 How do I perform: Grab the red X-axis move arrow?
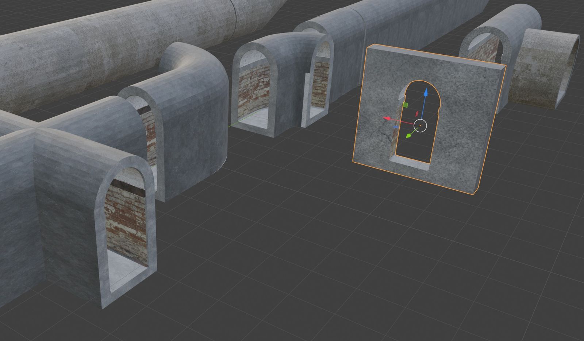386,118
